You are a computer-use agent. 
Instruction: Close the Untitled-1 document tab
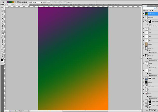pos(28,5)
